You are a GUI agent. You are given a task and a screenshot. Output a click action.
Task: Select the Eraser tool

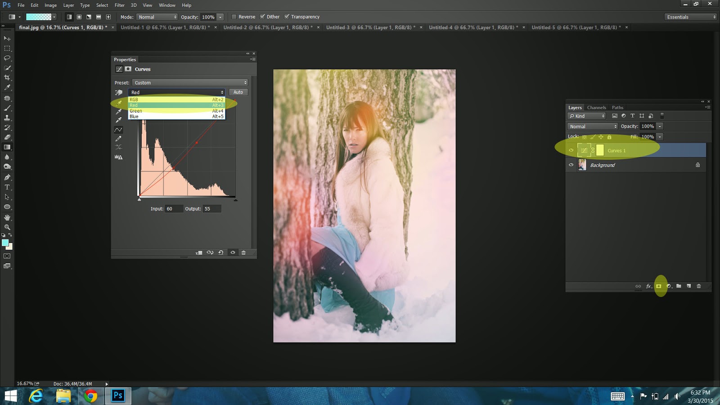(x=7, y=137)
